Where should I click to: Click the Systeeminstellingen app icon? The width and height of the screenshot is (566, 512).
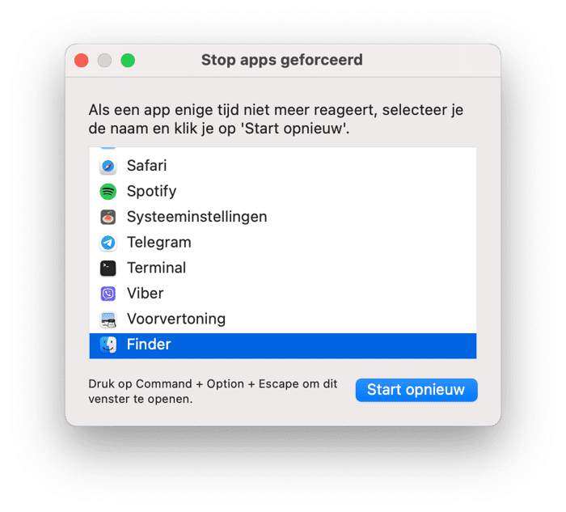[x=108, y=217]
